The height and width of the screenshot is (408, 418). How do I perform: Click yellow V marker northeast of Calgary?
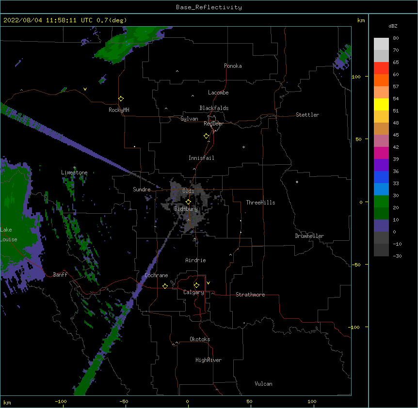pos(208,282)
